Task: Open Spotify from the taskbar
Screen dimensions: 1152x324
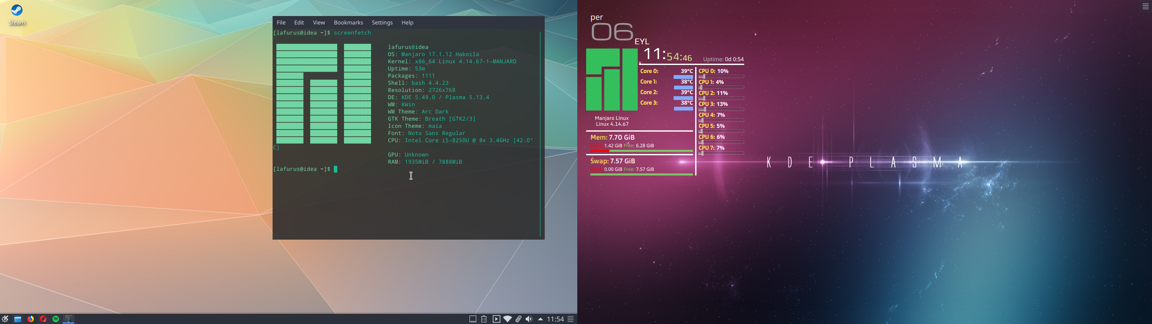Action: (56, 319)
